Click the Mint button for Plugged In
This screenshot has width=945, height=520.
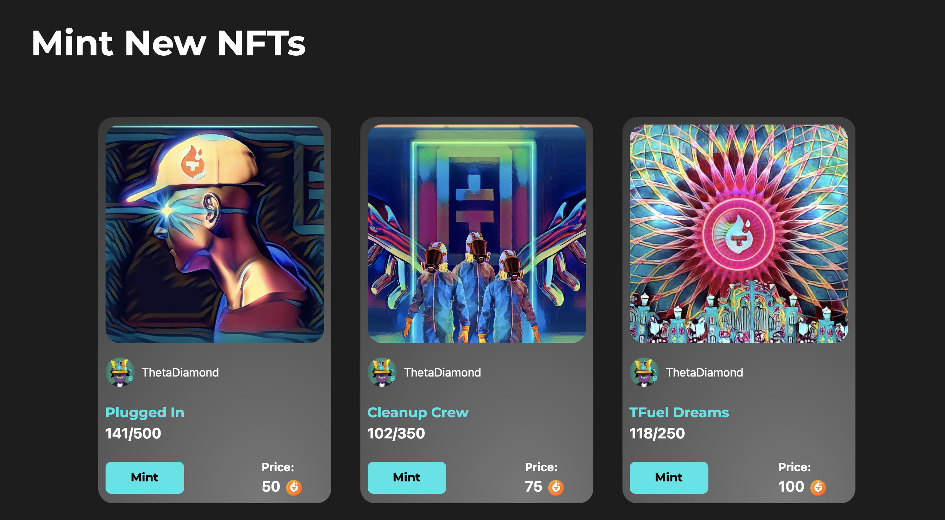(x=145, y=477)
